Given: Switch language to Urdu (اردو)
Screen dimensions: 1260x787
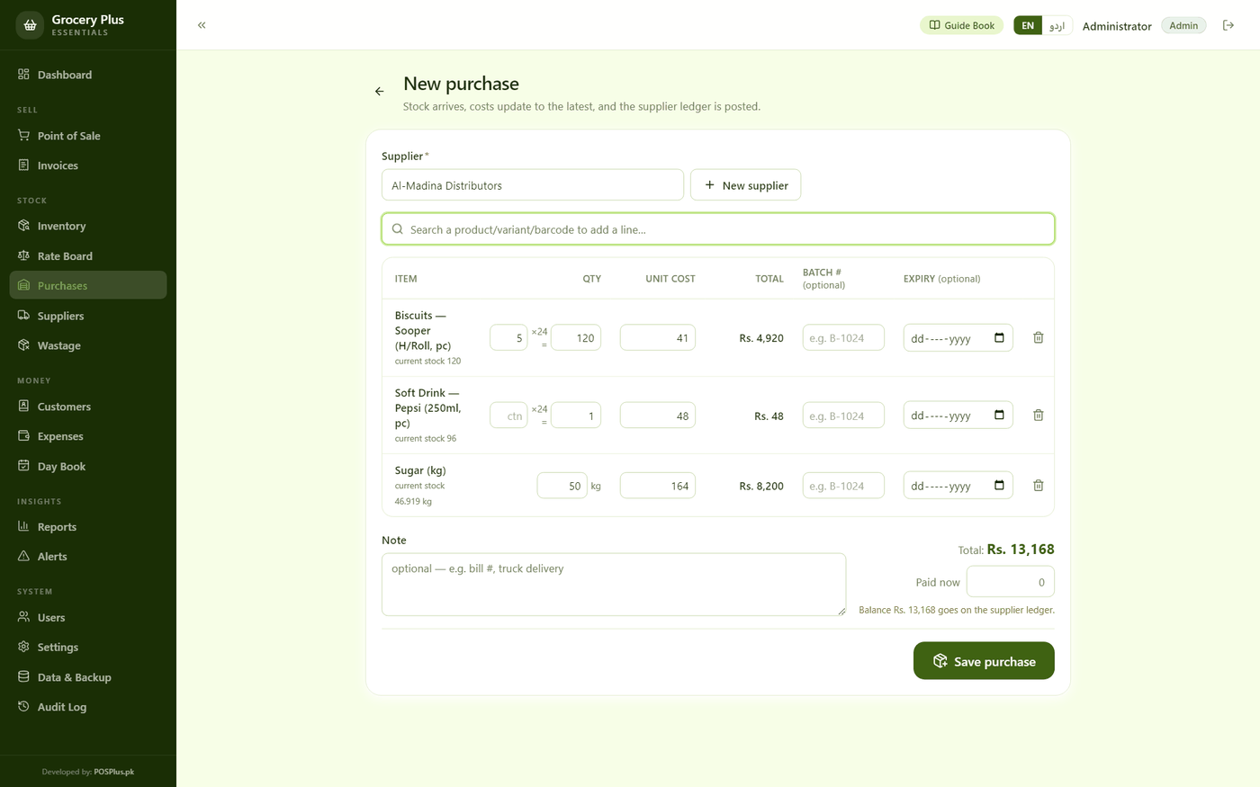Looking at the screenshot, I should point(1057,25).
